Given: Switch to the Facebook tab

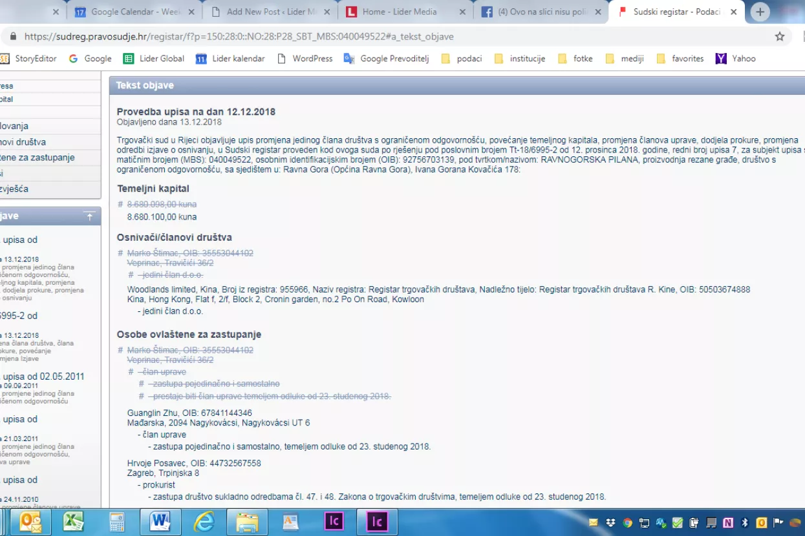Looking at the screenshot, I should point(537,11).
